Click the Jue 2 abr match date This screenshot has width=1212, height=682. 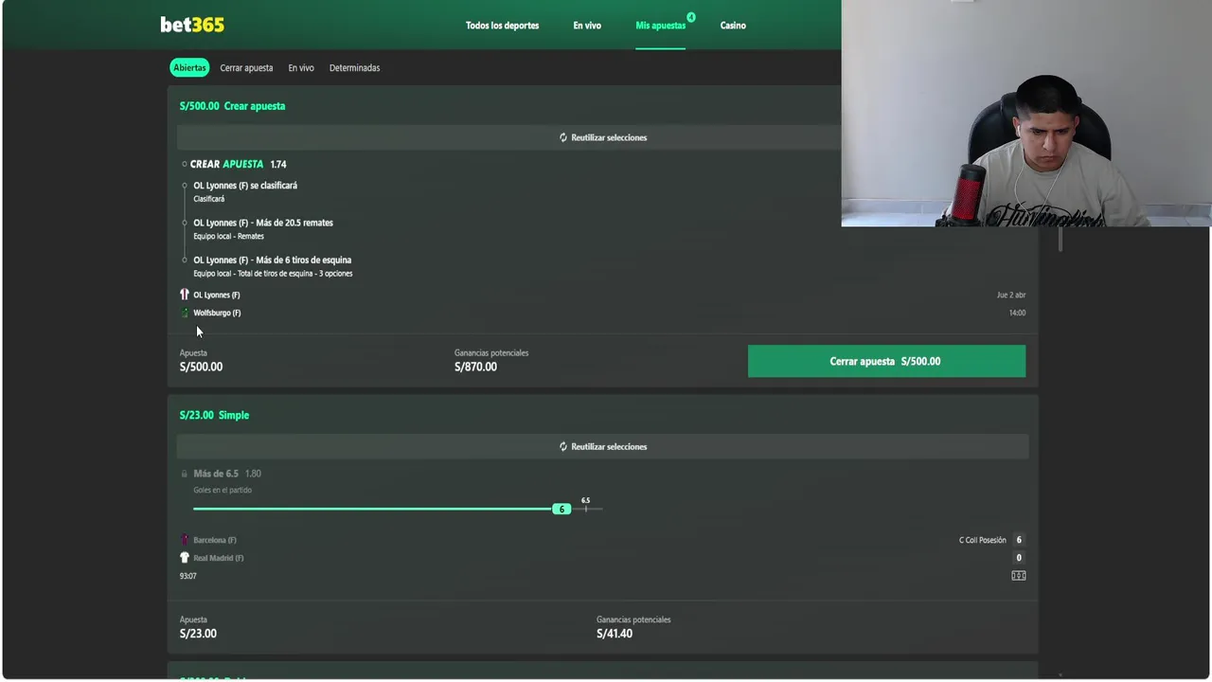[x=1011, y=295]
